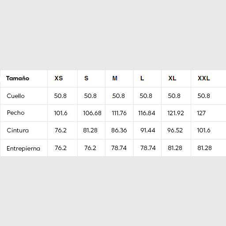Click the Cintura value 96.52

click(175, 130)
